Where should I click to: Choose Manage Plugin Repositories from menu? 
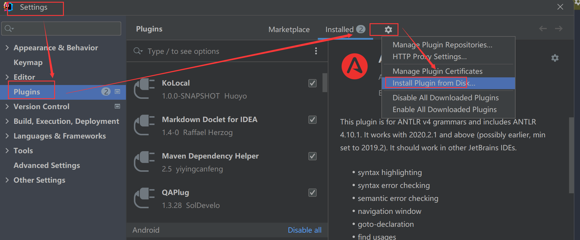coord(442,45)
